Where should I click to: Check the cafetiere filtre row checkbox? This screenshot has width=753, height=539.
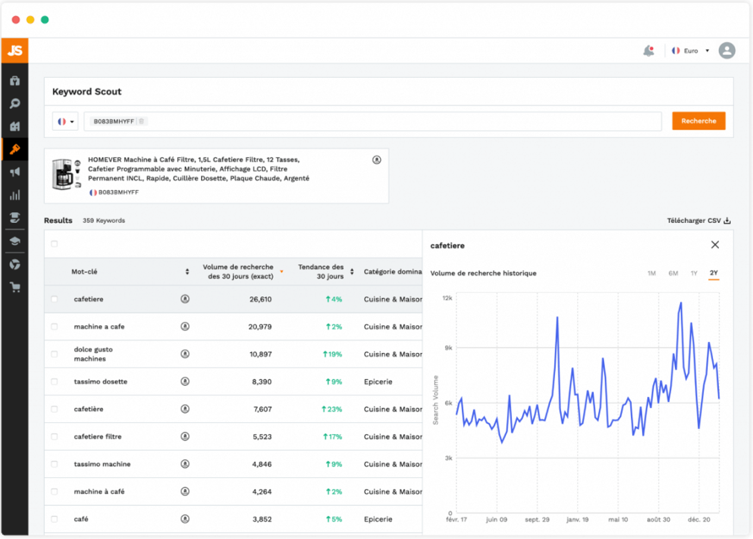pos(54,436)
